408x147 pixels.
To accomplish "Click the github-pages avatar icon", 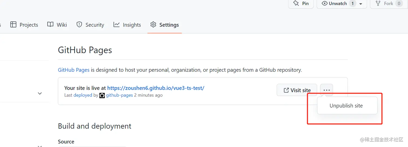I will 102,95.
